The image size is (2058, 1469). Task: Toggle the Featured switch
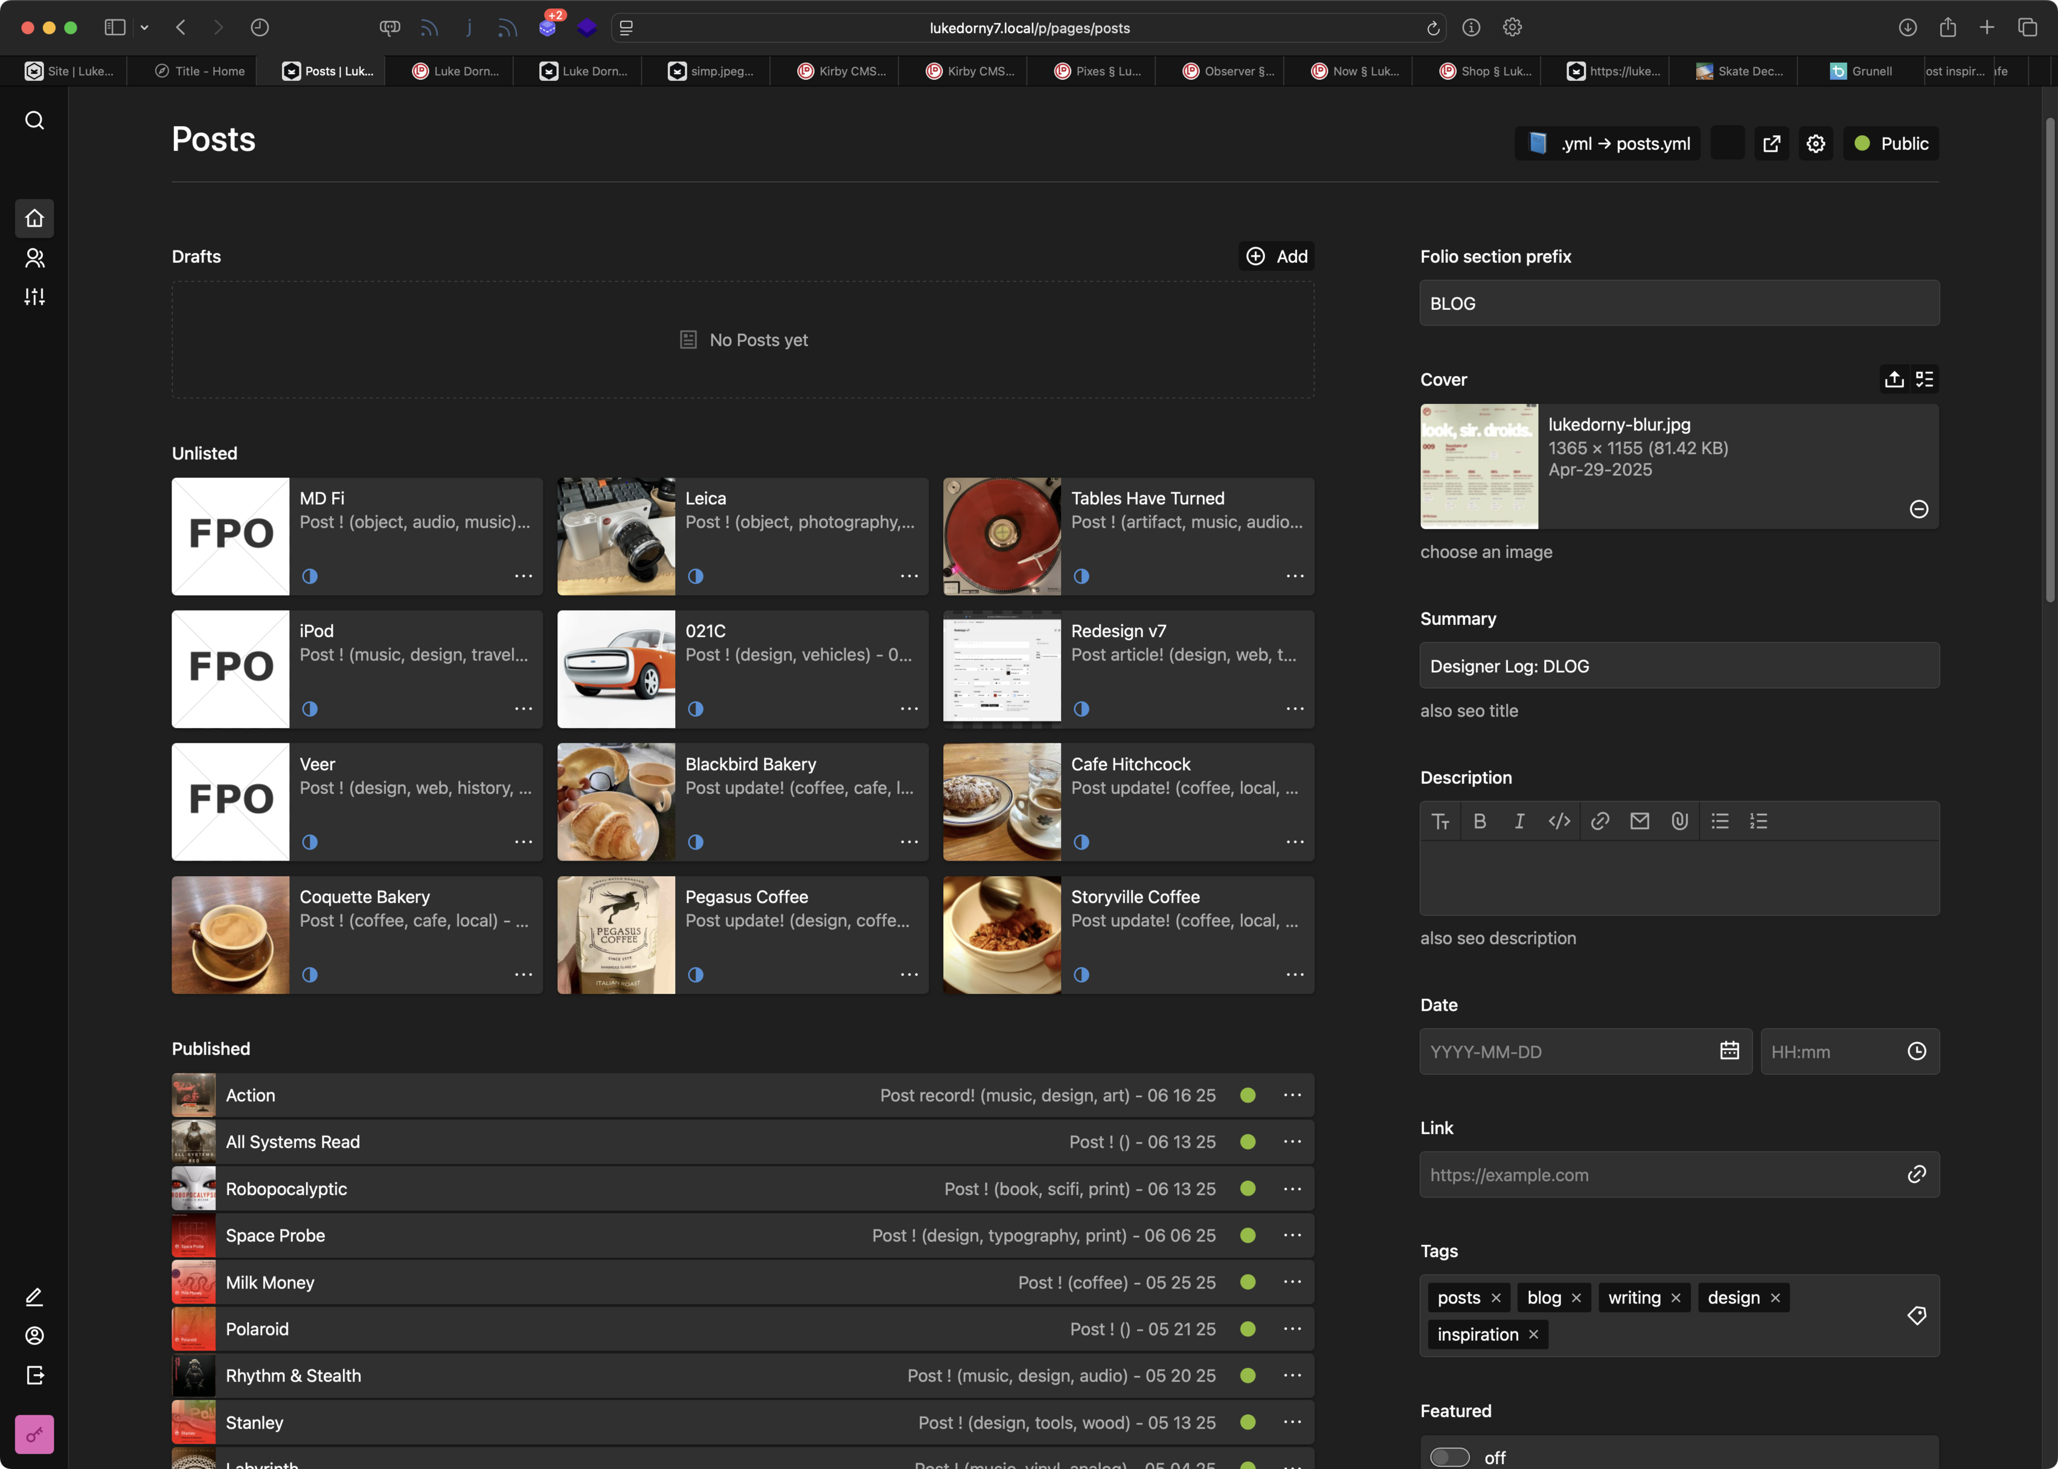[1450, 1458]
